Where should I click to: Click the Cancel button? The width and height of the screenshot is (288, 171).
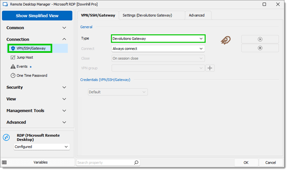(x=270, y=163)
